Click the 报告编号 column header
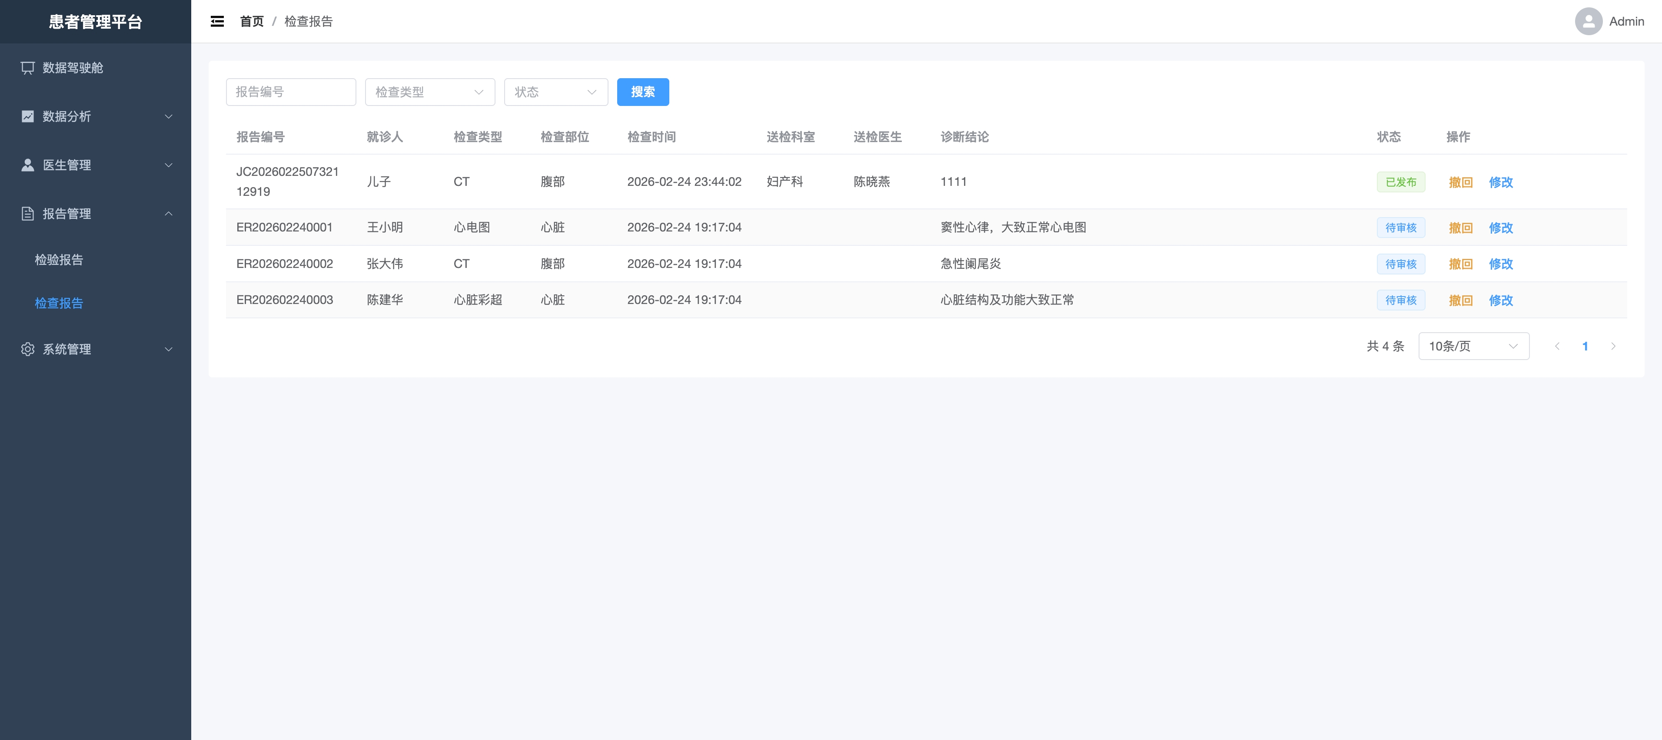The image size is (1662, 740). 261,137
